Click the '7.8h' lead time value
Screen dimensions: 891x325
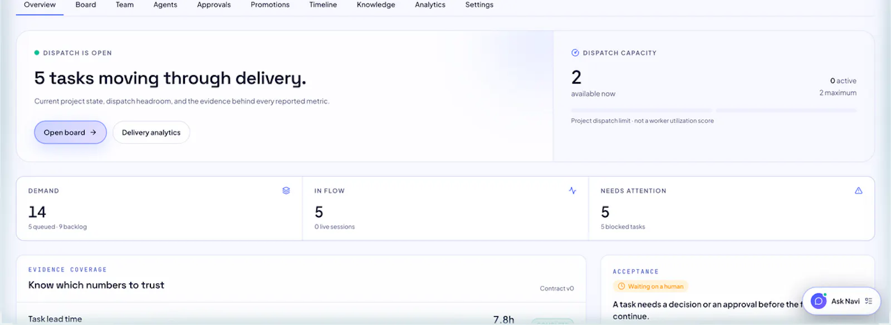[x=503, y=319]
